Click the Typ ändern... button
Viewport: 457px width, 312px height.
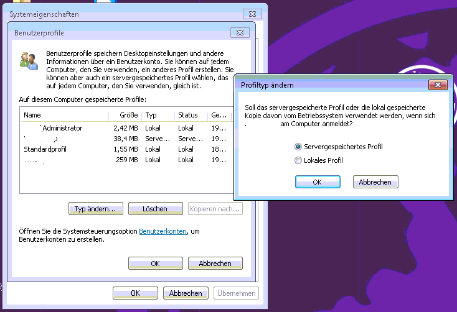[95, 209]
